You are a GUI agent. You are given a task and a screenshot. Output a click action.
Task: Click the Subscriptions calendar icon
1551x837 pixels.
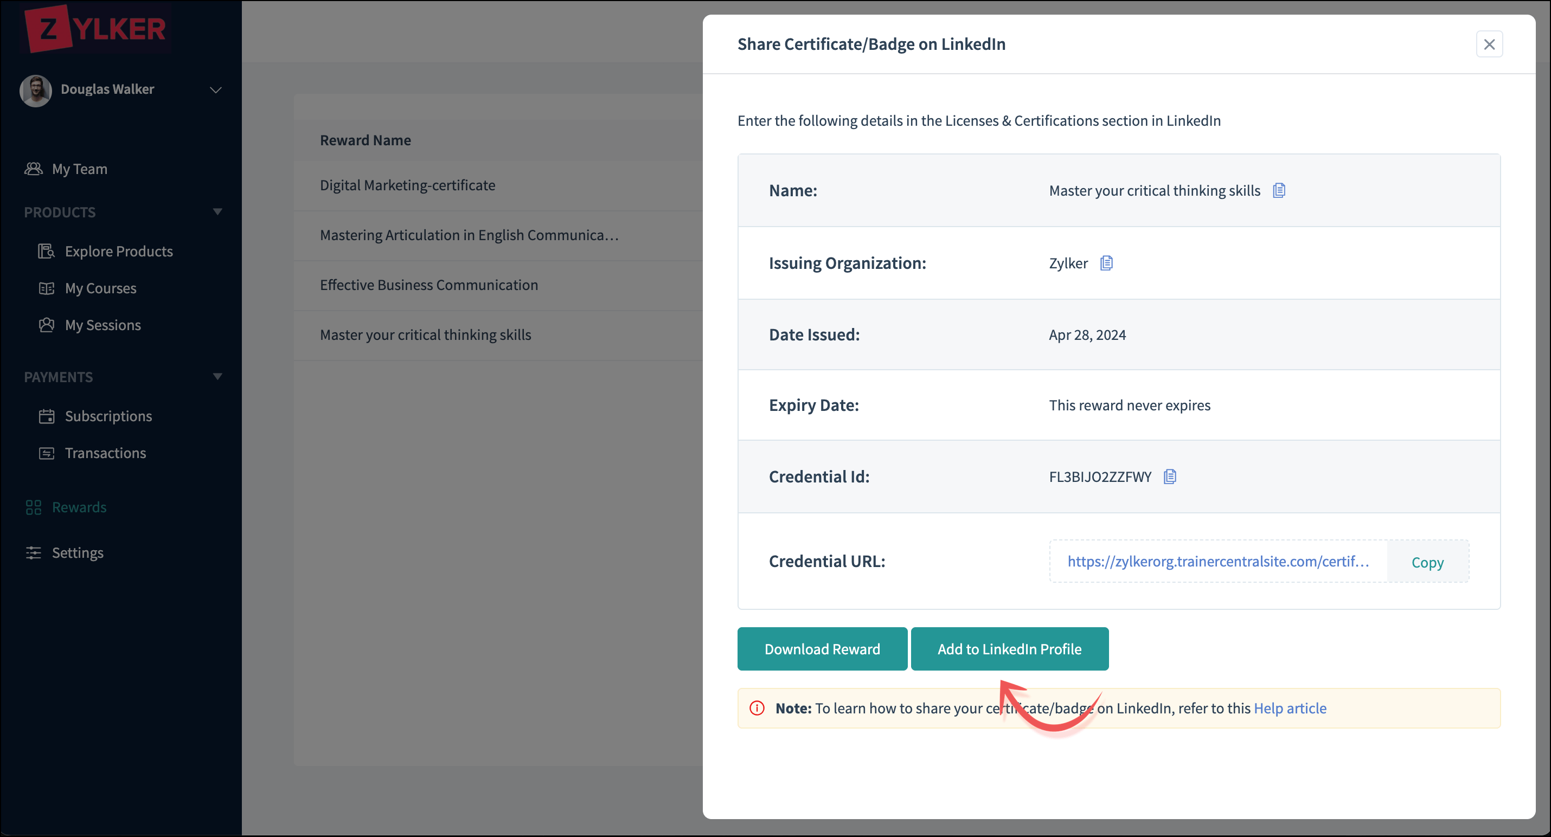click(x=46, y=416)
